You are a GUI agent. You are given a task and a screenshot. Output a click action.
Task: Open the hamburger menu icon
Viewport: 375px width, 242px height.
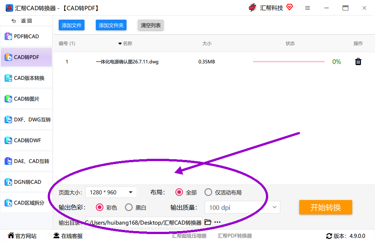pyautogui.click(x=308, y=8)
